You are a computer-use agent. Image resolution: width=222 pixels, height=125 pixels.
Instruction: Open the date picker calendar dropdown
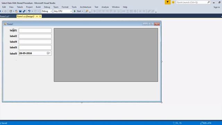(x=49, y=53)
